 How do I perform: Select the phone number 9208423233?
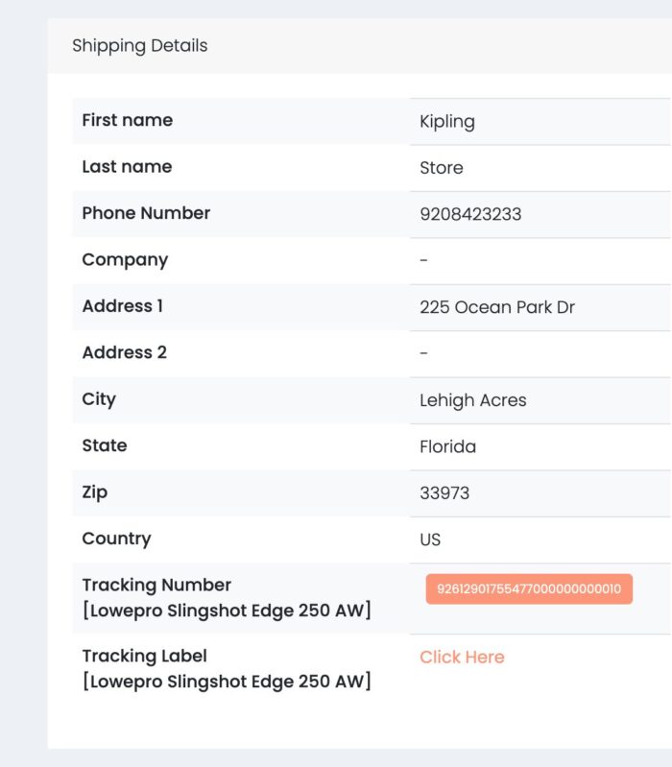(x=470, y=214)
